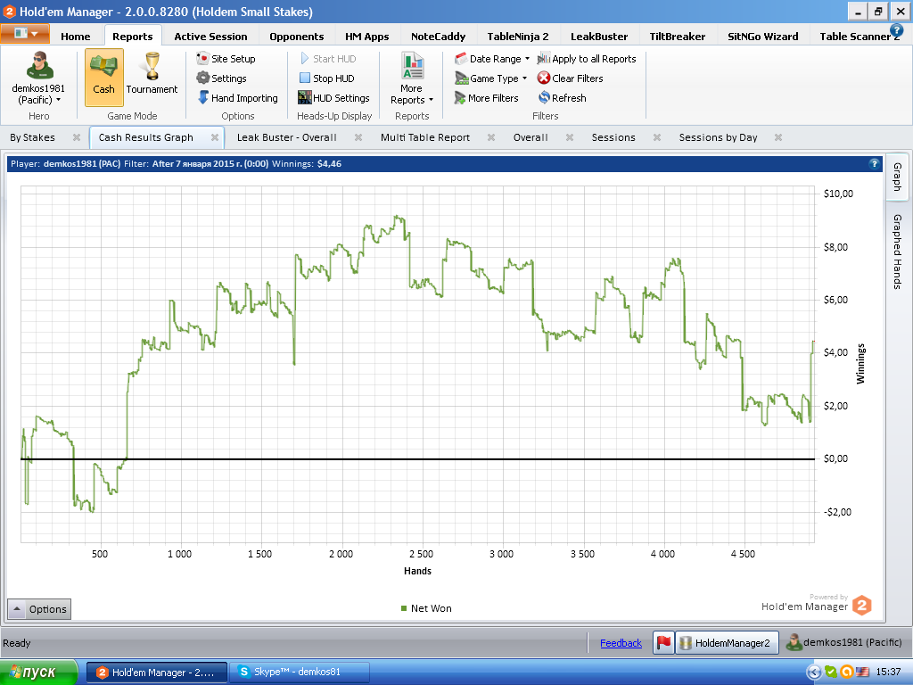Open the Sessions by Day tab
The height and width of the screenshot is (685, 913).
pyautogui.click(x=718, y=137)
